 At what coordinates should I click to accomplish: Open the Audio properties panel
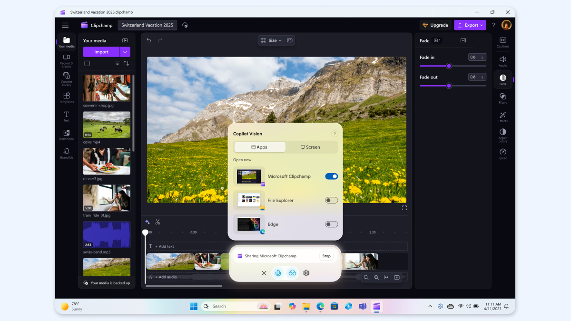[502, 61]
